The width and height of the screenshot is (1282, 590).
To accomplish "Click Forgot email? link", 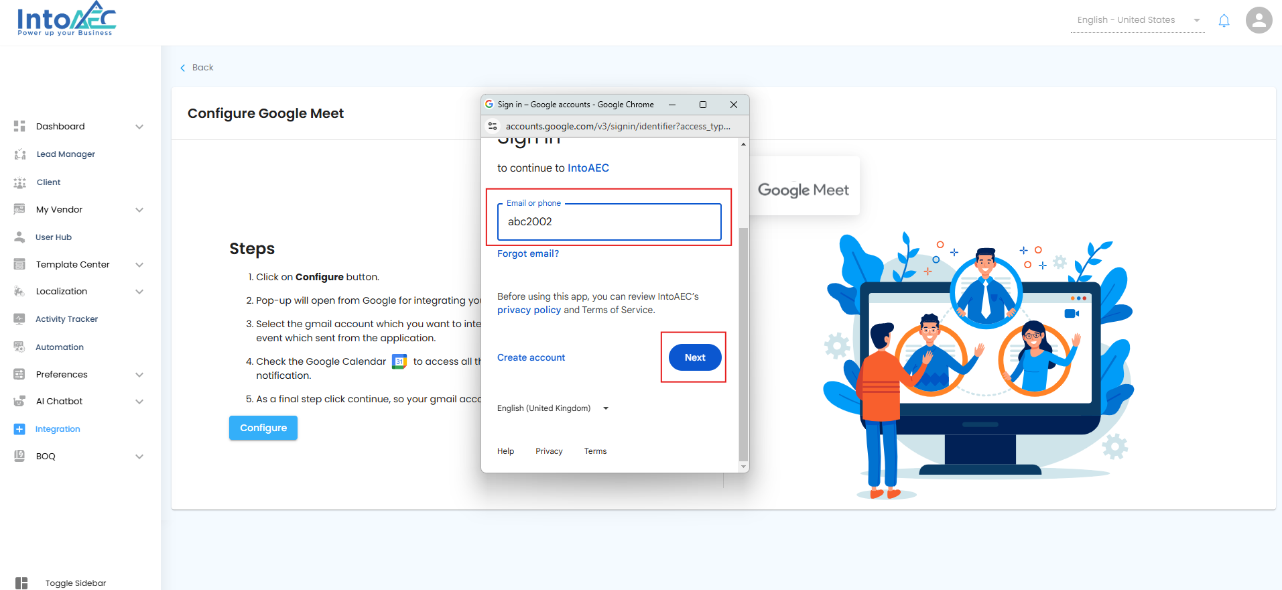I will point(528,253).
